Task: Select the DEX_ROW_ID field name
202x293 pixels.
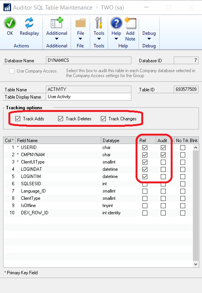Action: click(x=35, y=213)
